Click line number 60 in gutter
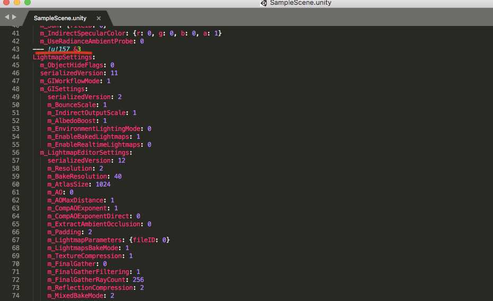 pyautogui.click(x=16, y=184)
